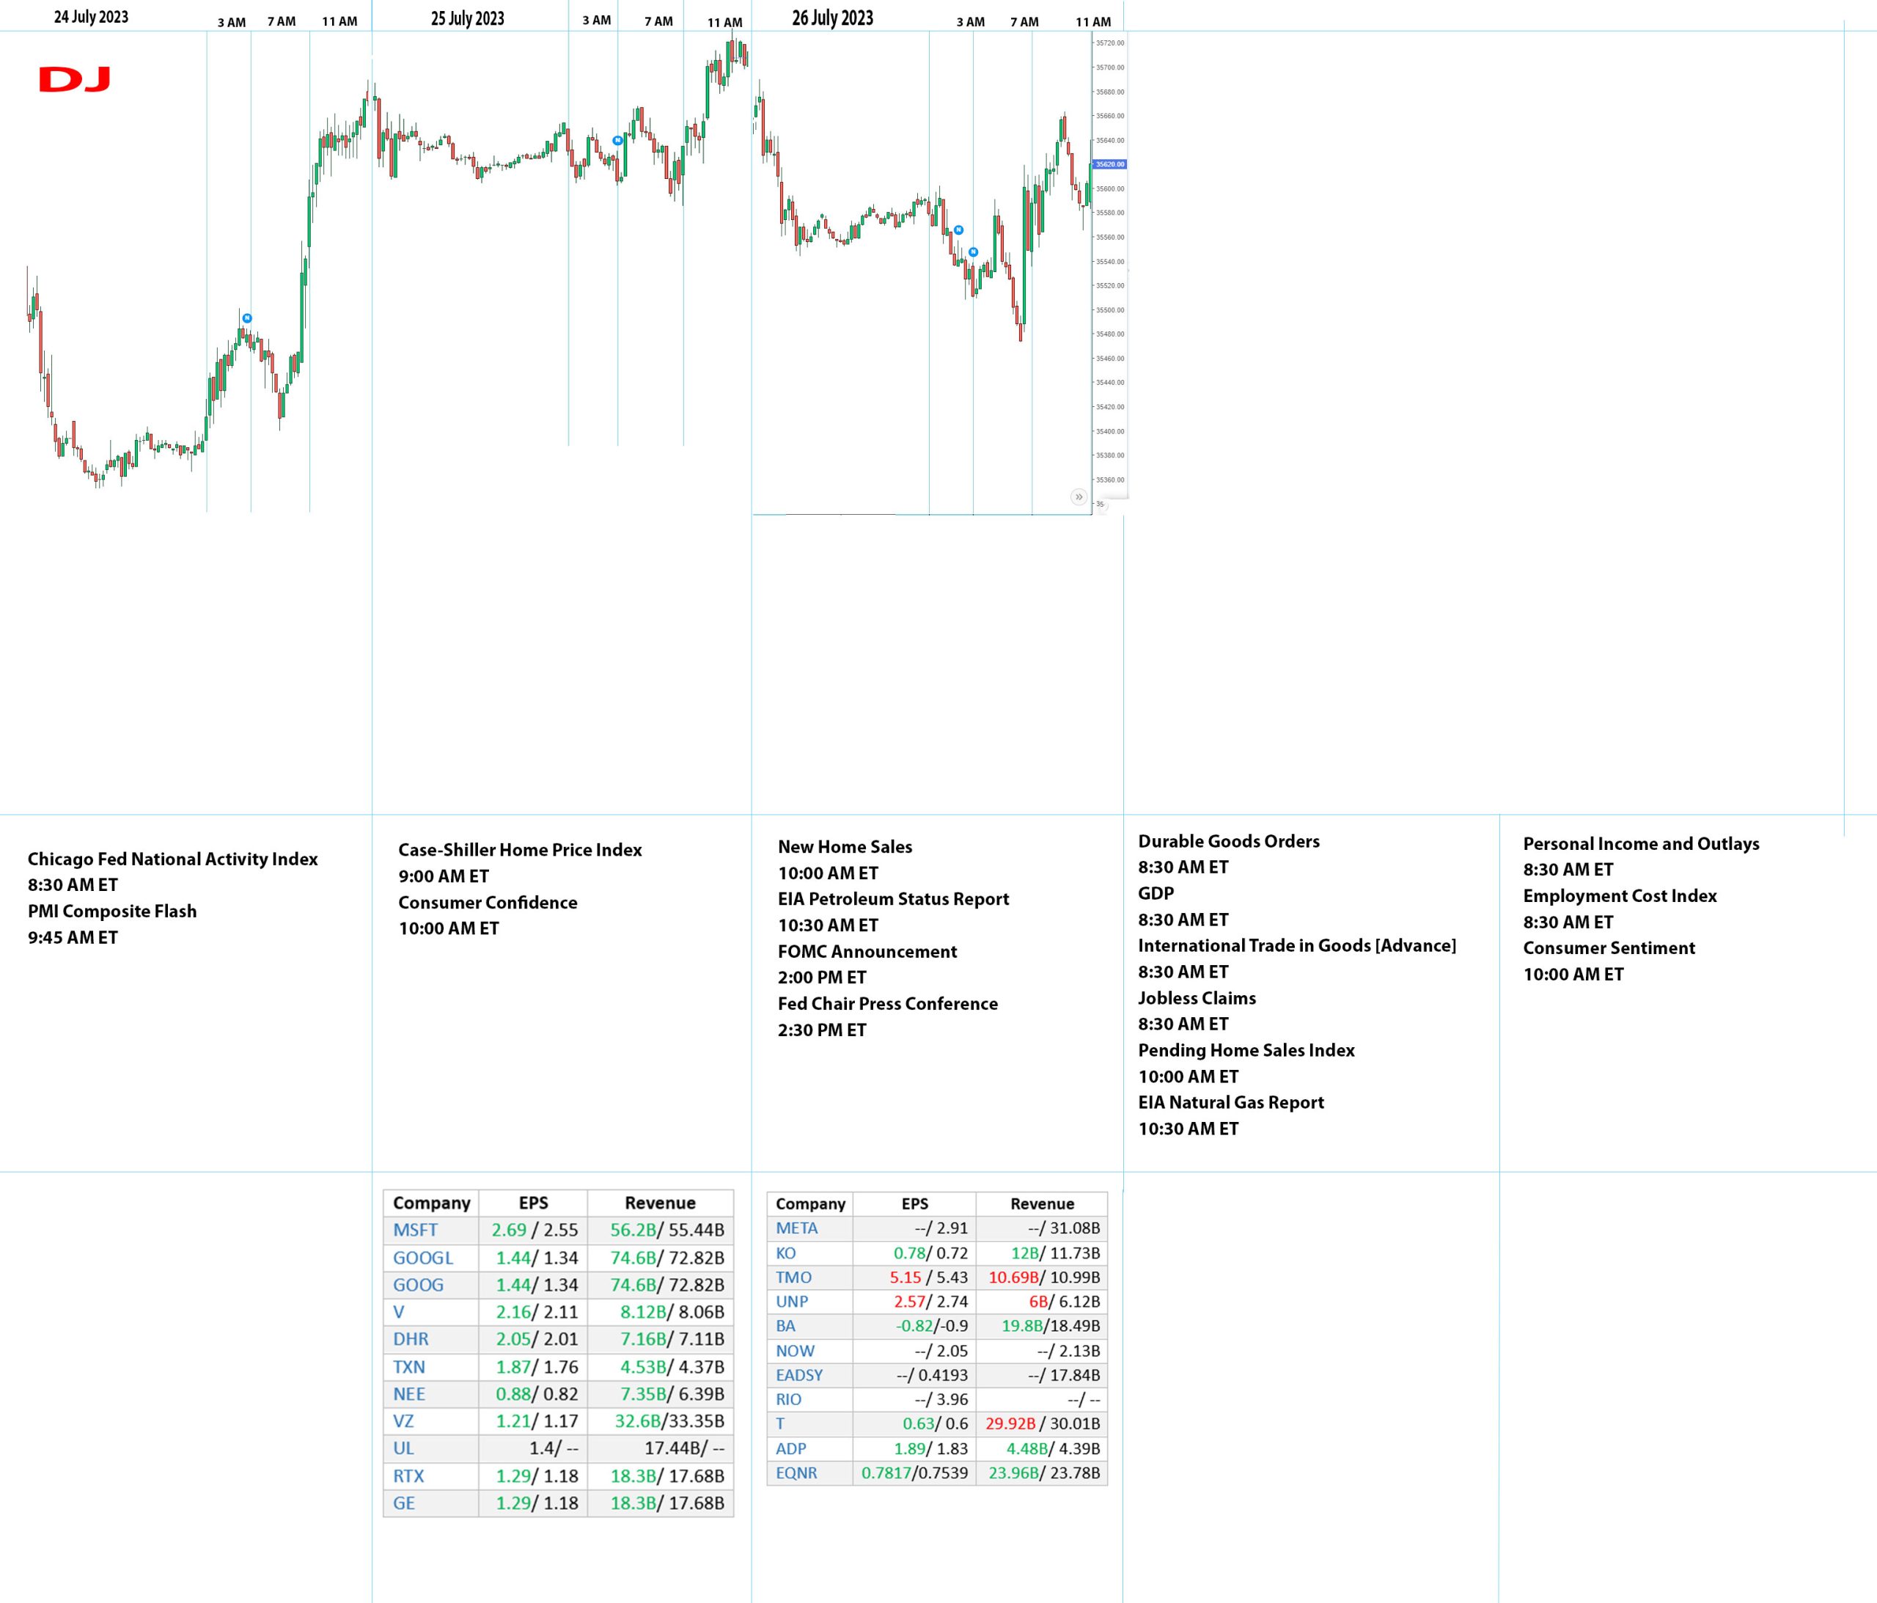This screenshot has width=1877, height=1603.
Task: Click the EADSY ticker link
Action: (x=799, y=1375)
